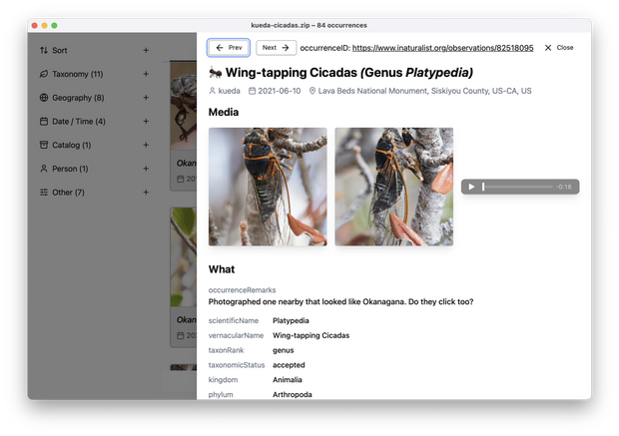
Task: Expand the Geography (8) filter section
Action: 146,98
